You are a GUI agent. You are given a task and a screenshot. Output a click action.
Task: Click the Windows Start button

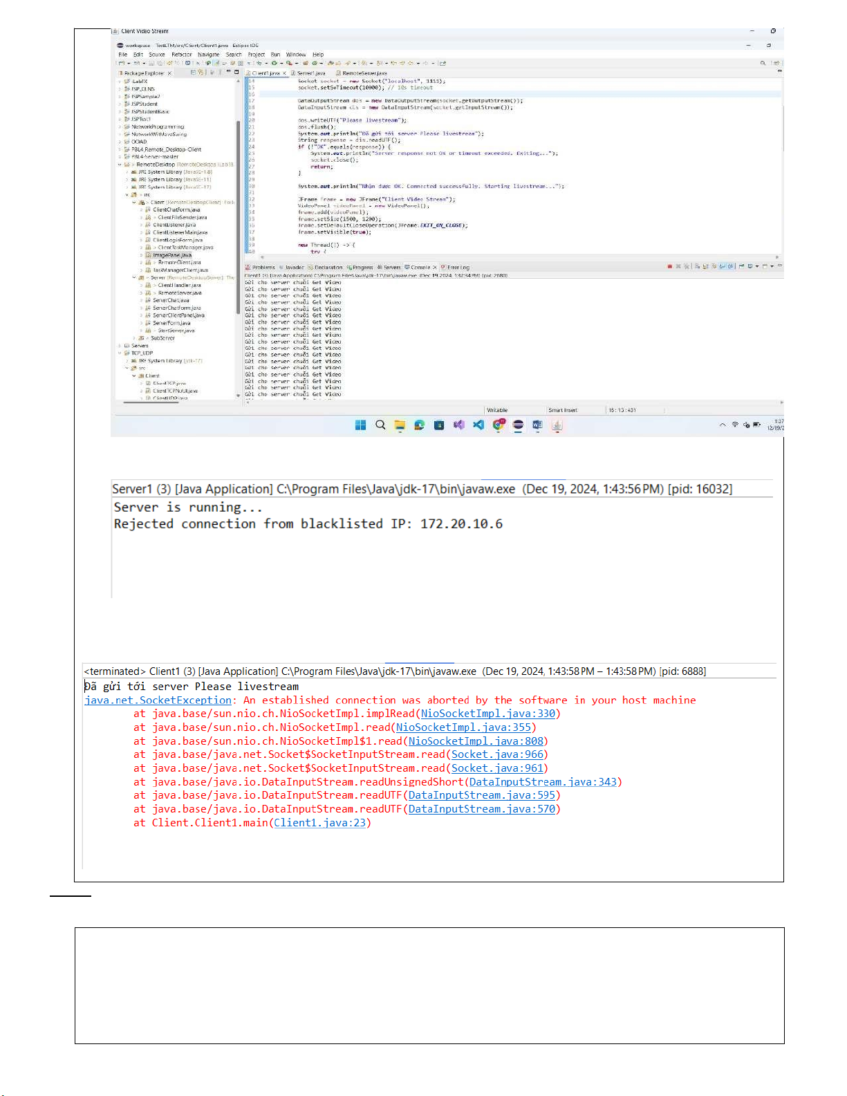[360, 425]
